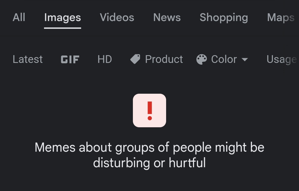Expand the Color filter dropdown arrow
Screen dimensions: 299x191
pos(245,59)
